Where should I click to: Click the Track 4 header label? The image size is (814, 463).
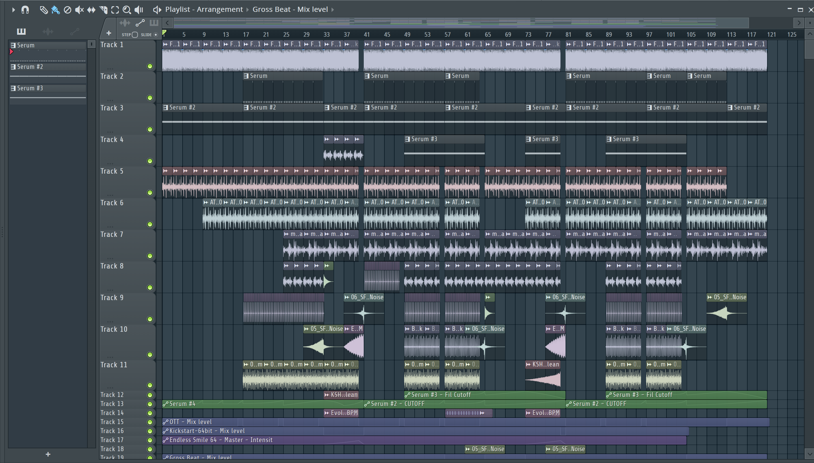[112, 139]
